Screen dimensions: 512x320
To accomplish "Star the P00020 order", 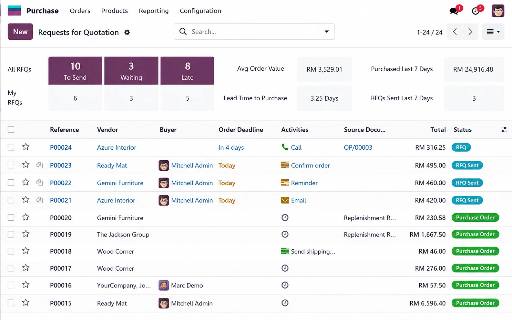I will point(26,217).
